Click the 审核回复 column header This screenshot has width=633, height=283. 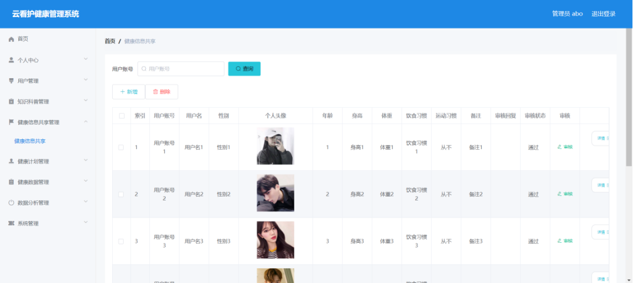[x=505, y=116]
